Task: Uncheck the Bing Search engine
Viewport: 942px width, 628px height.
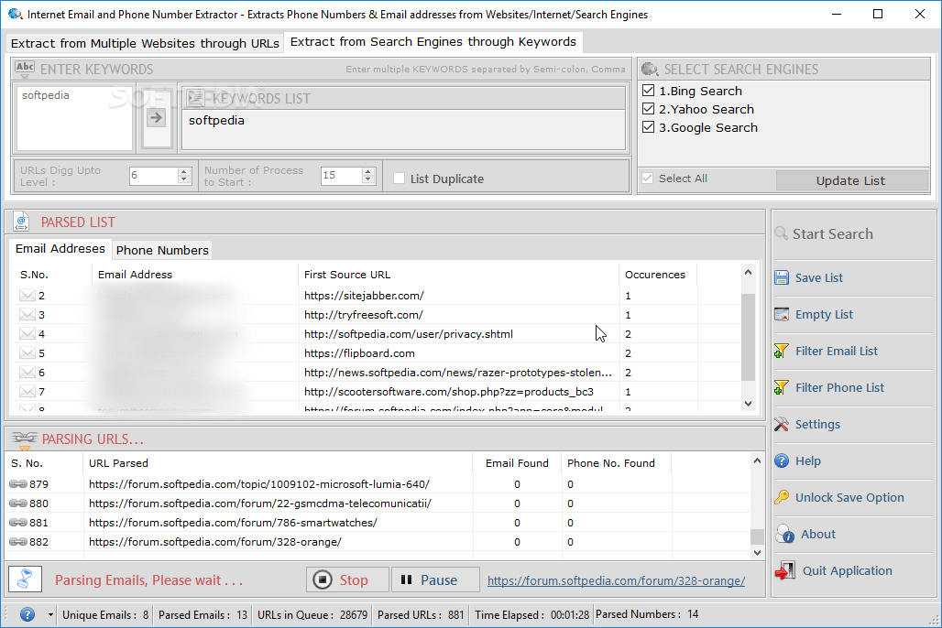Action: point(648,90)
